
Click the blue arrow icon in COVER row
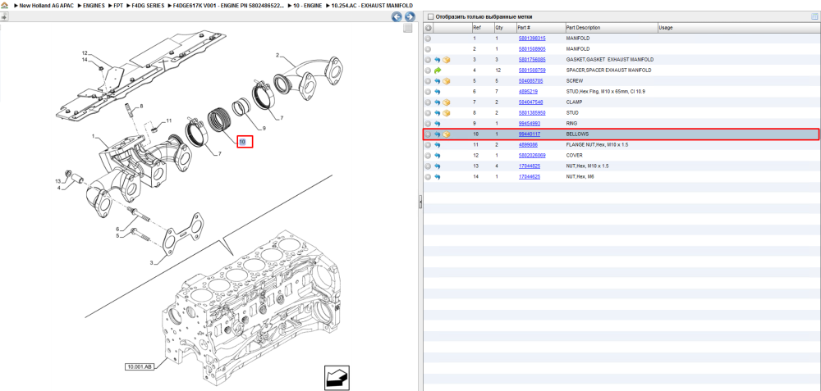tap(438, 155)
